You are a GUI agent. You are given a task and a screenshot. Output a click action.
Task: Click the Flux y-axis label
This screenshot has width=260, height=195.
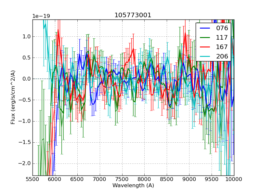pyautogui.click(x=13, y=97)
